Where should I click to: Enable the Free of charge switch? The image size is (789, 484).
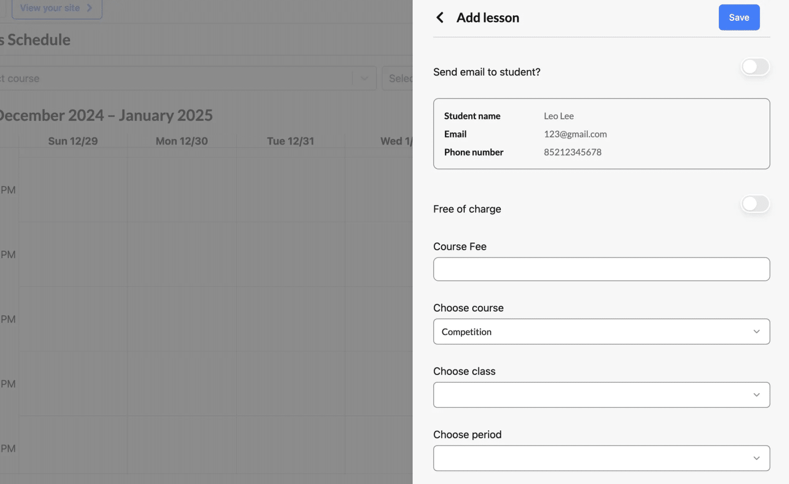pos(755,204)
